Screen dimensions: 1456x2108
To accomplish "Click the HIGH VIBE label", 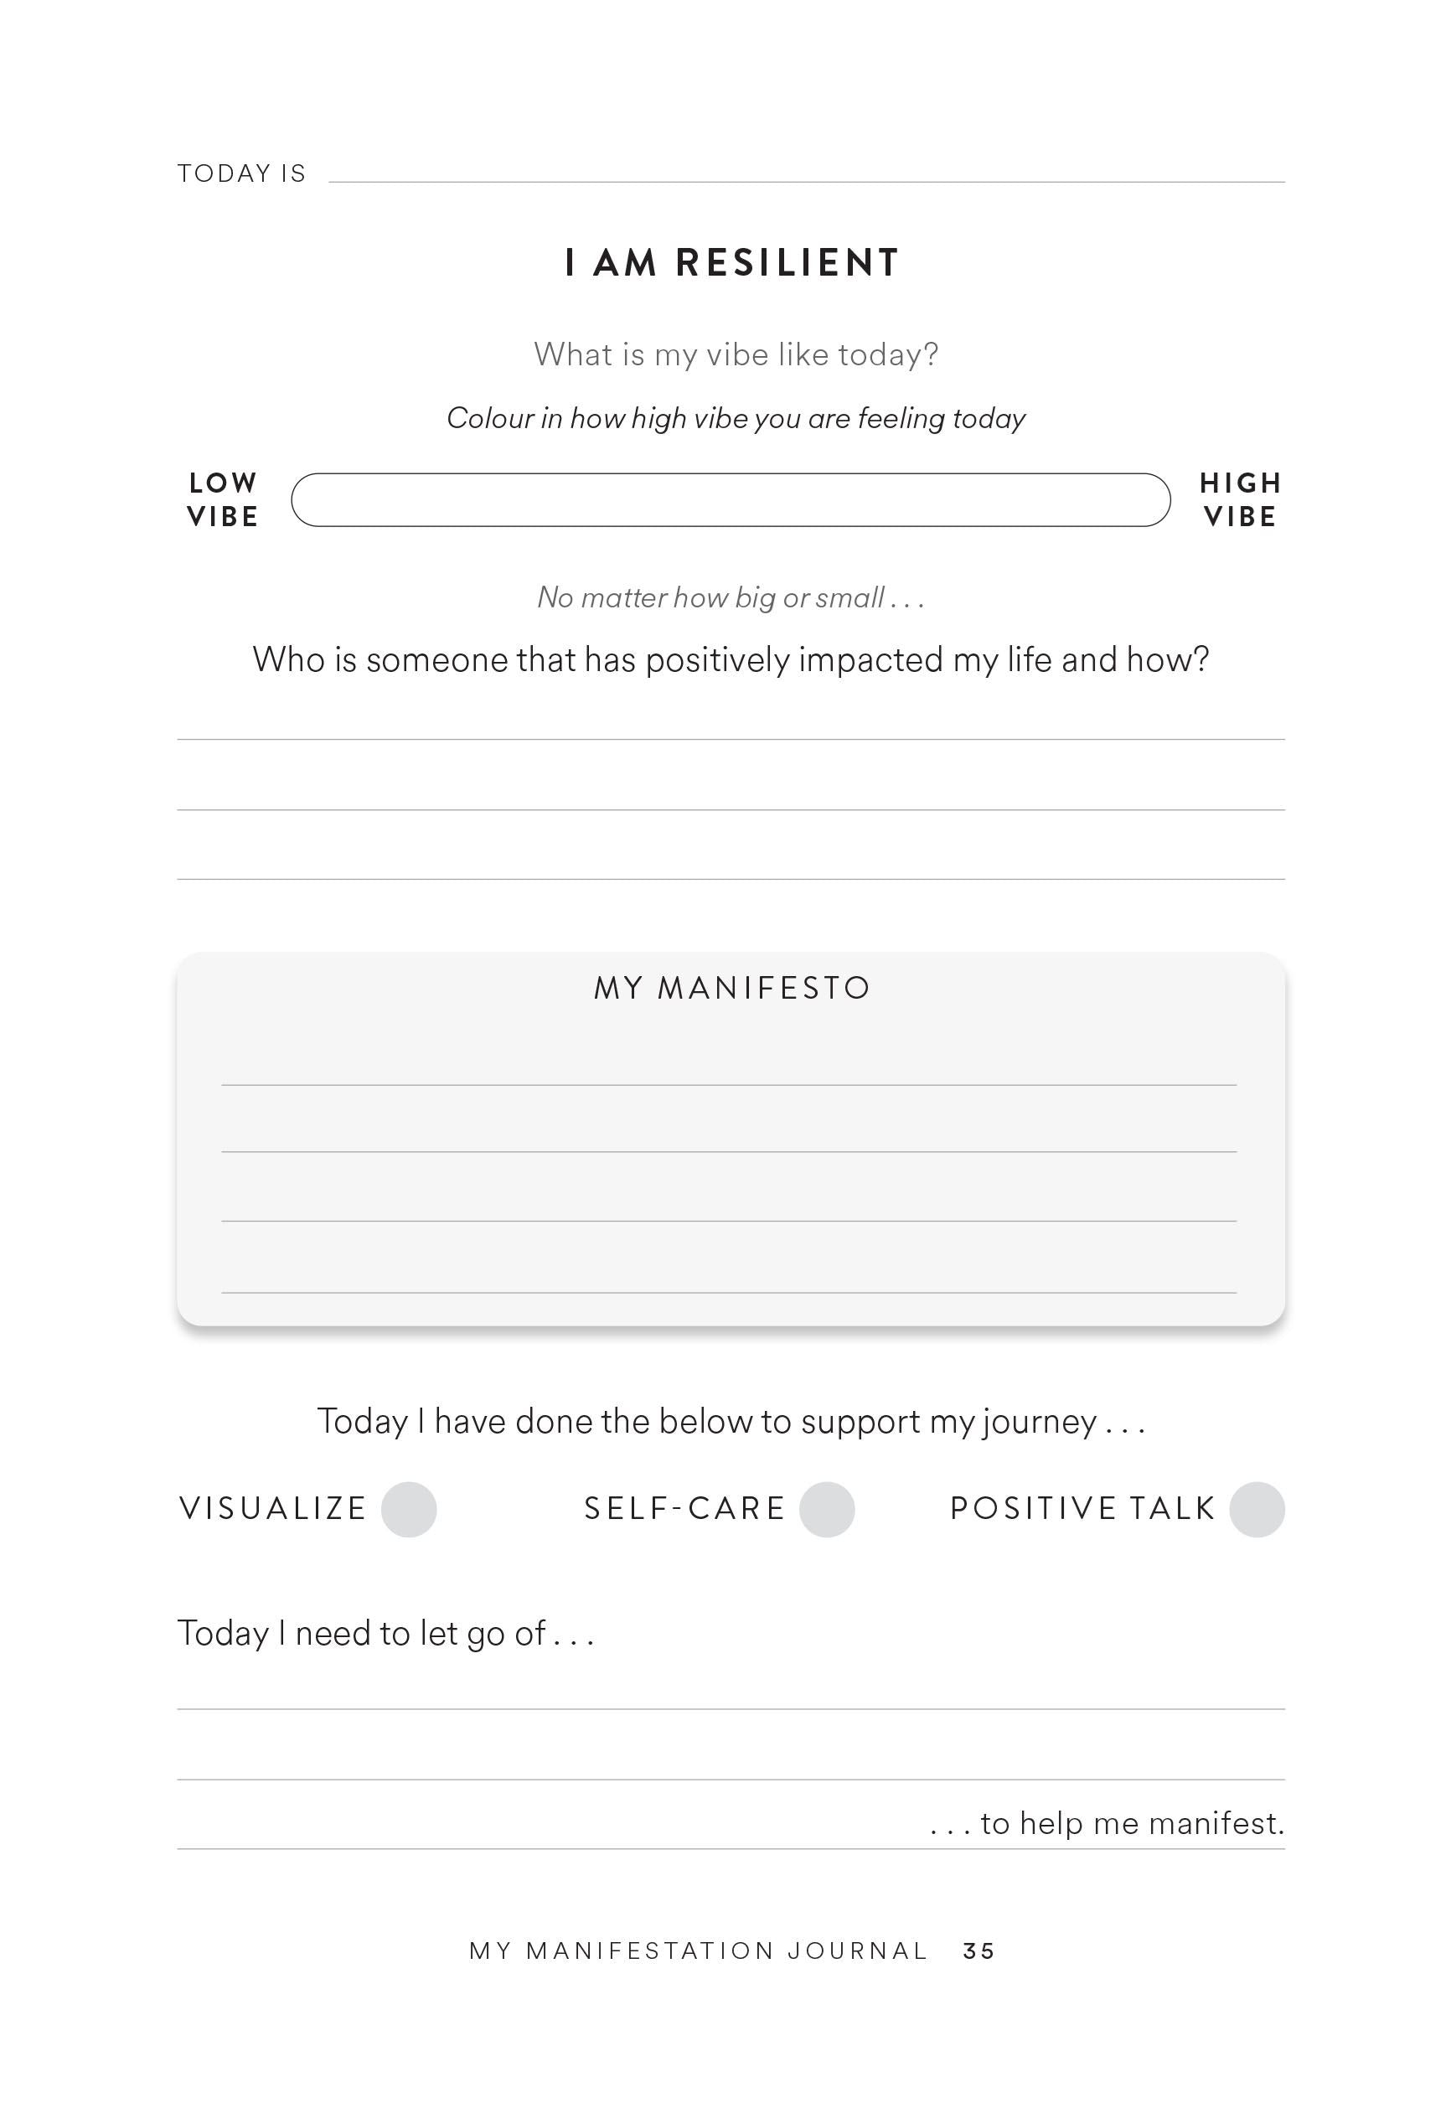I will 1241,499.
